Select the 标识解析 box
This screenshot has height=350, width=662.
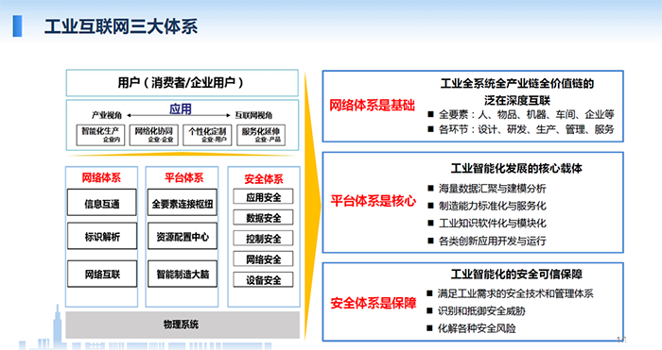click(102, 236)
